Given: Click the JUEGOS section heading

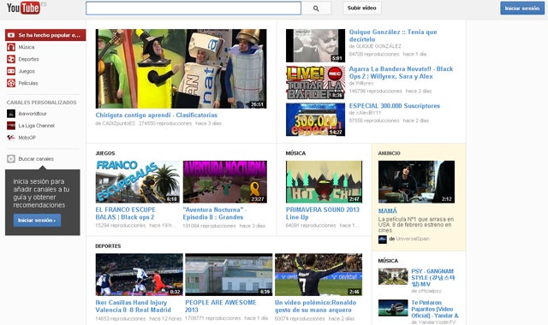Looking at the screenshot, I should 105,153.
